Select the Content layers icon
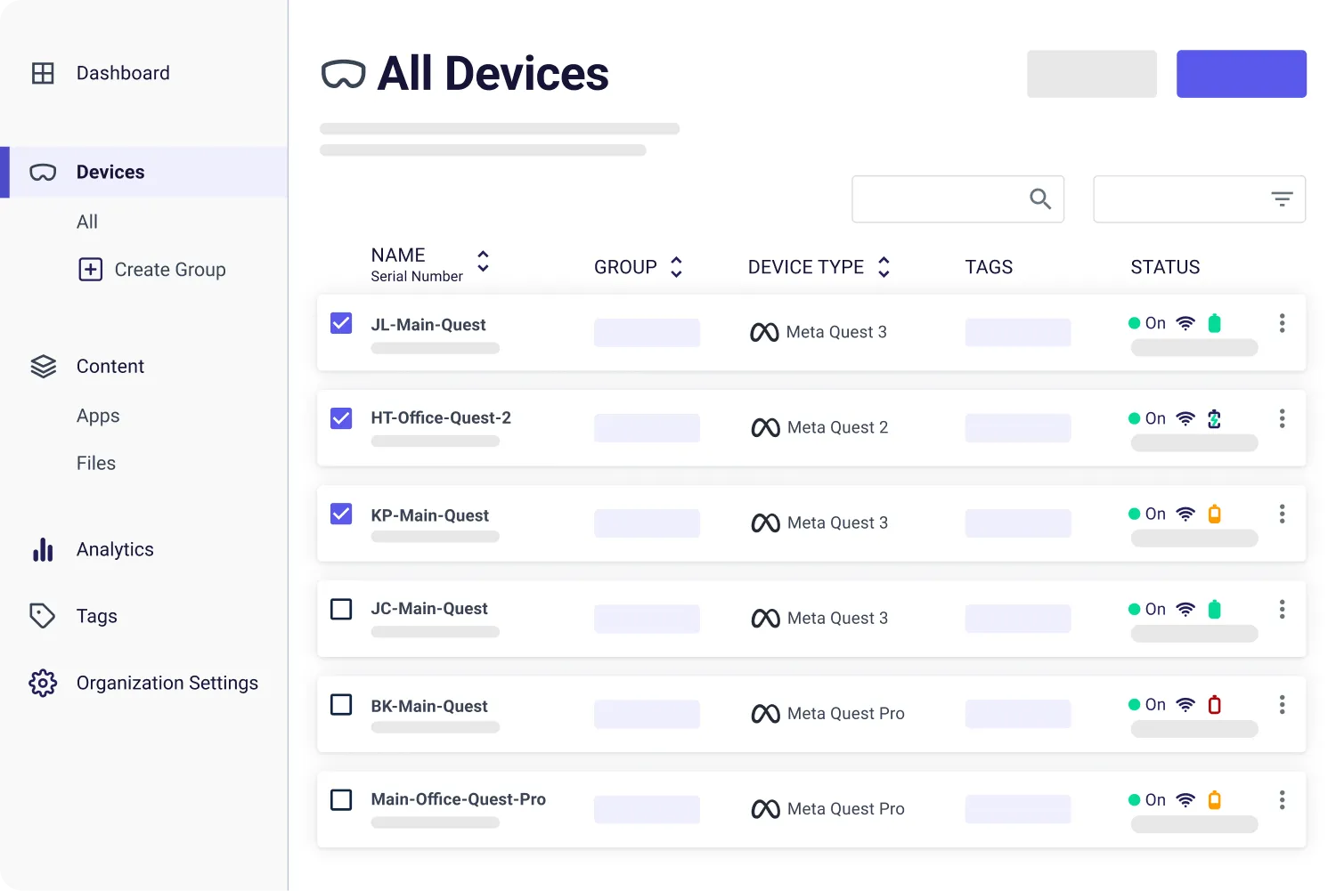1336x891 pixels. pyautogui.click(x=43, y=366)
